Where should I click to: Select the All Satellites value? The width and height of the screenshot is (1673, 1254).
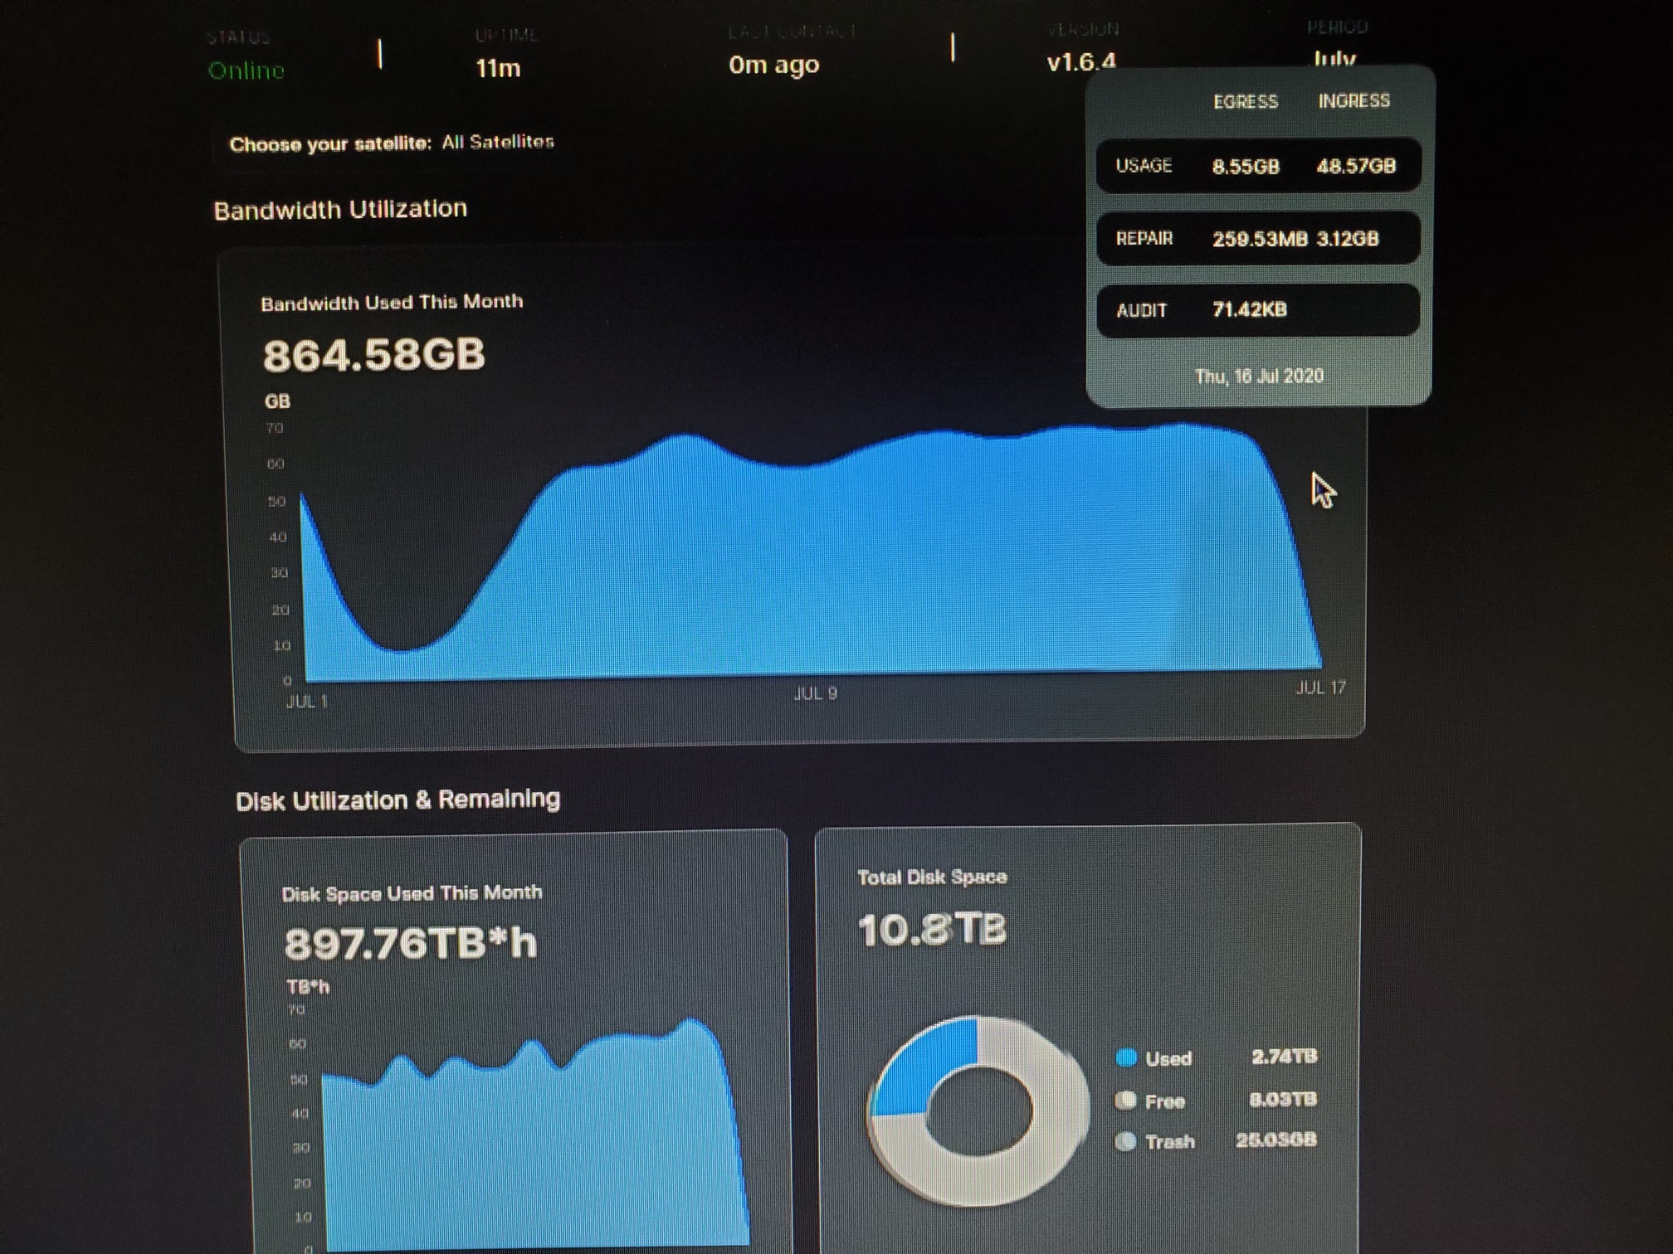(497, 142)
